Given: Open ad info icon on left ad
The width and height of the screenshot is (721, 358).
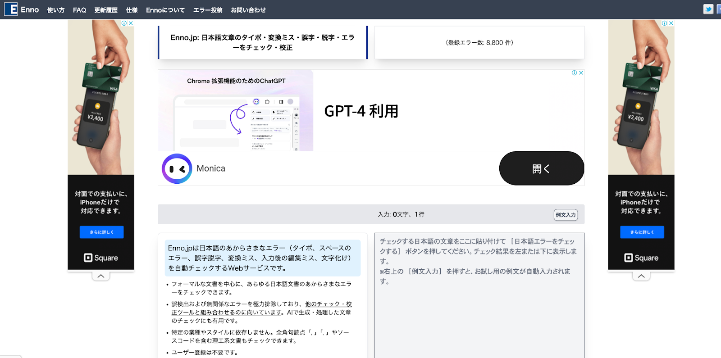Looking at the screenshot, I should point(124,23).
